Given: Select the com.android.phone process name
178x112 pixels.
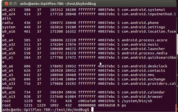Looking at the screenshot, I should click(x=140, y=23).
